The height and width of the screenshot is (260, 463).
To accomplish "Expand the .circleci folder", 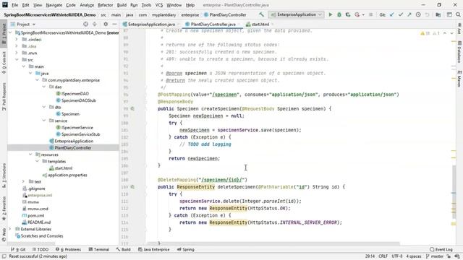I will click(17, 39).
